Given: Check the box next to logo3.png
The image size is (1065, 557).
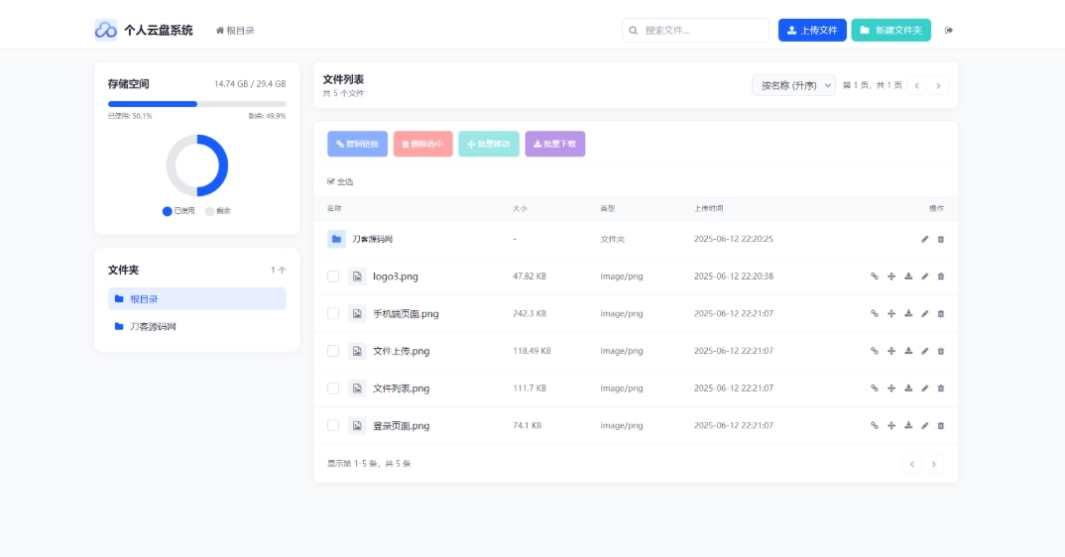Looking at the screenshot, I should [x=333, y=277].
